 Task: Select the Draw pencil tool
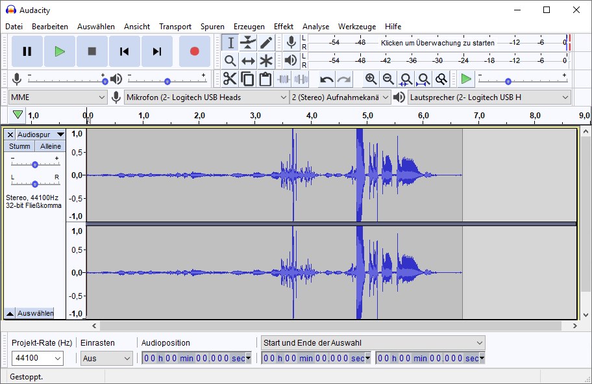pyautogui.click(x=266, y=43)
